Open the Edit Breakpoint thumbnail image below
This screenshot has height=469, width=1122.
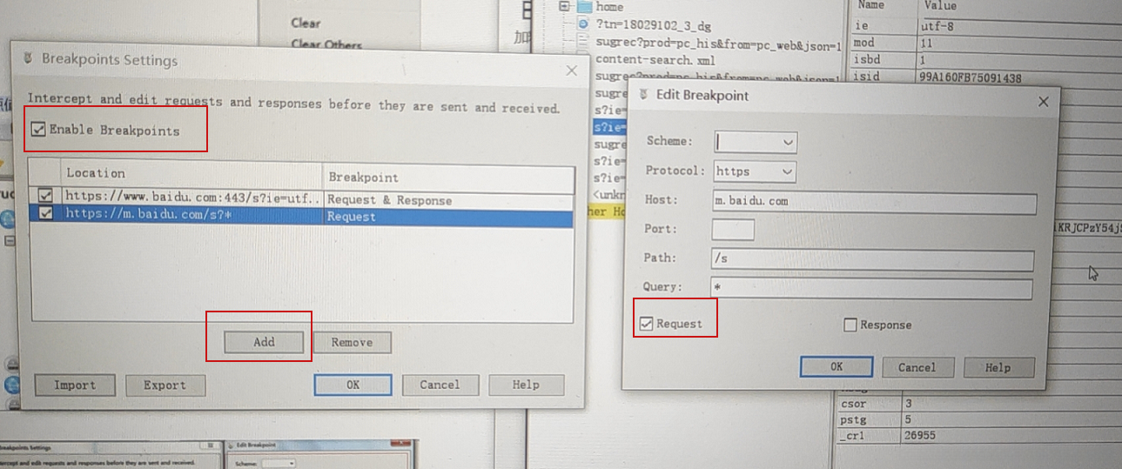point(319,455)
